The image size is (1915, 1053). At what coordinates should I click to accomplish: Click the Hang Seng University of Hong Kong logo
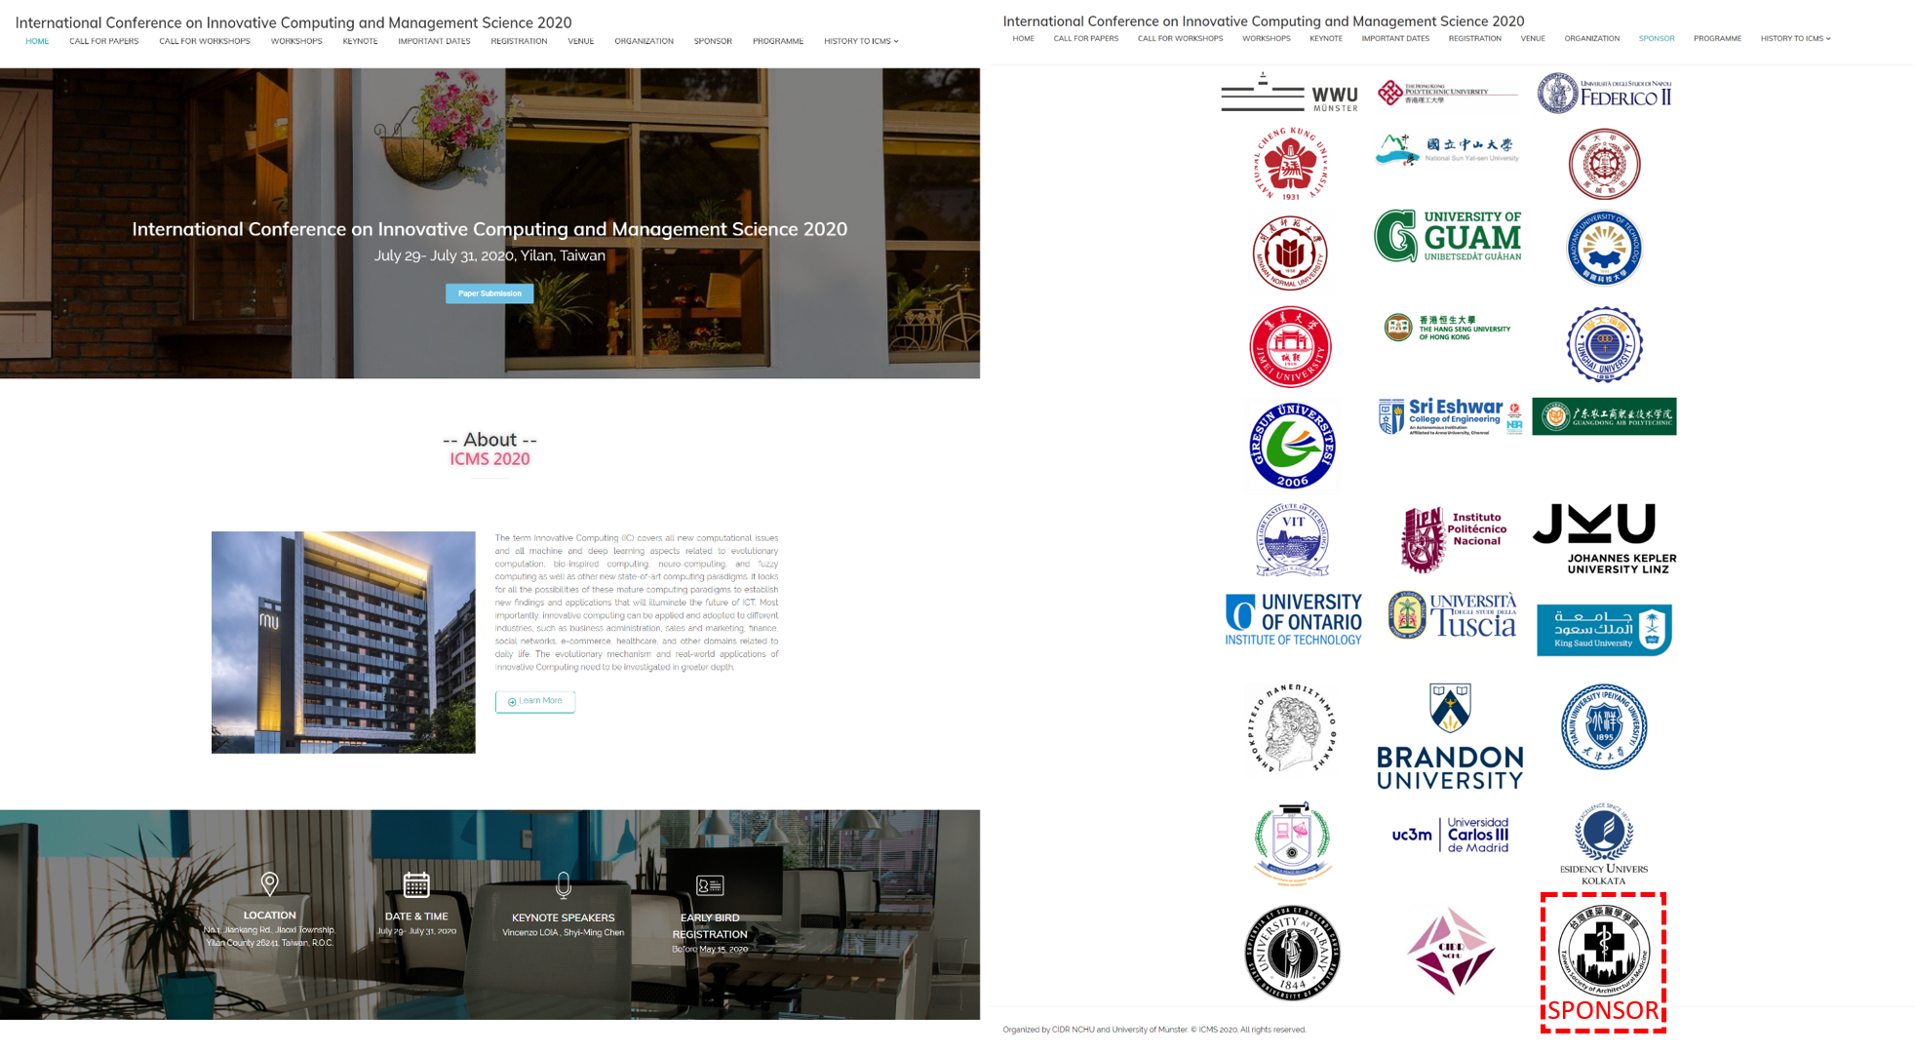1447,328
